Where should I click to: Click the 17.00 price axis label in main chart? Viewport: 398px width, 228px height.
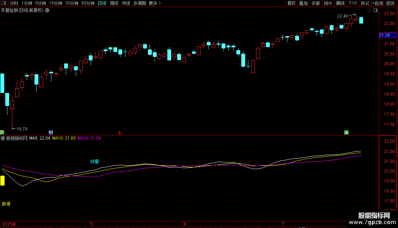pyautogui.click(x=389, y=125)
